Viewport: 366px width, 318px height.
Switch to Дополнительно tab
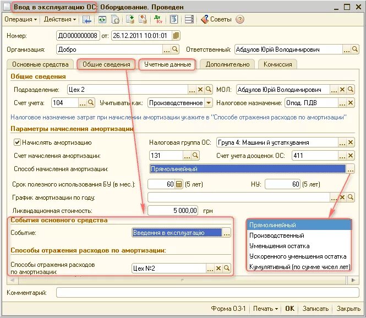point(227,64)
